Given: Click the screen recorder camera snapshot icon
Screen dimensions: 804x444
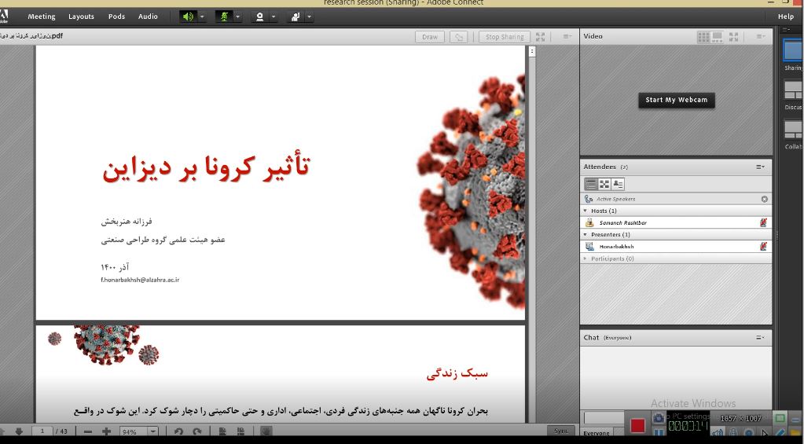Looking at the screenshot, I should point(659,418).
